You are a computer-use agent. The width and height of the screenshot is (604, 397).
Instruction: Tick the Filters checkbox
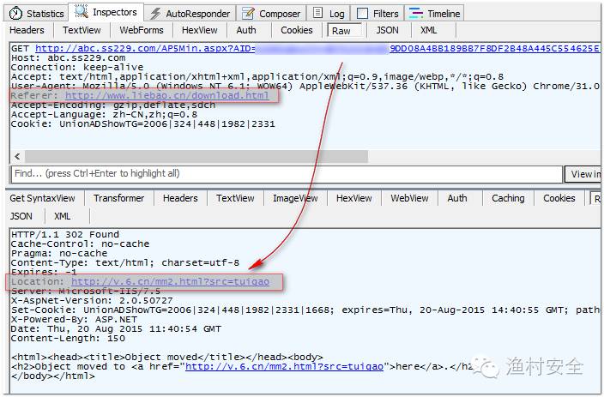tap(362, 13)
